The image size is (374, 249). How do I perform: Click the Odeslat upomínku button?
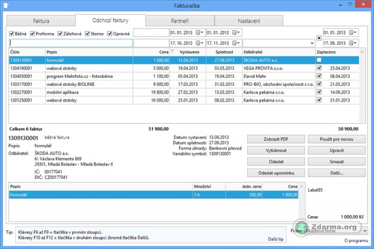click(x=276, y=173)
